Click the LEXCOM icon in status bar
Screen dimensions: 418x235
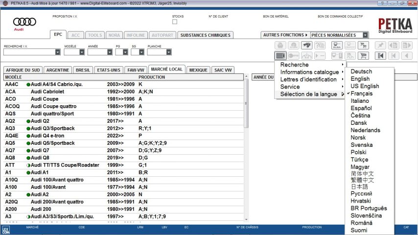(5, 230)
